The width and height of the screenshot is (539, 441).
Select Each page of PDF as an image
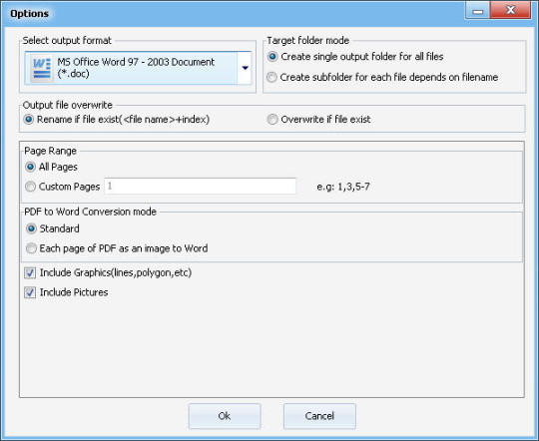(x=31, y=248)
